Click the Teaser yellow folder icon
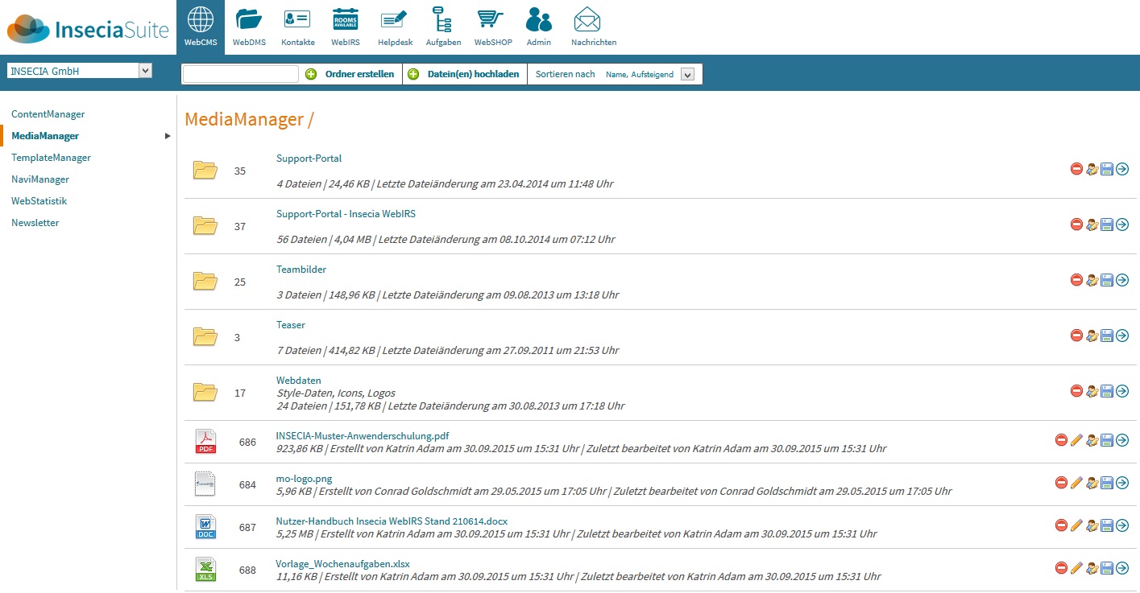This screenshot has width=1140, height=593. tap(205, 336)
